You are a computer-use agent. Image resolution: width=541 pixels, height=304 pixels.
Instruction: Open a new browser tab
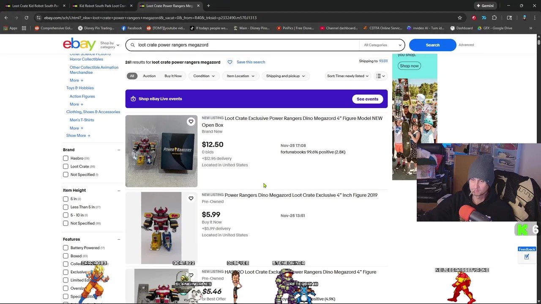click(x=208, y=6)
